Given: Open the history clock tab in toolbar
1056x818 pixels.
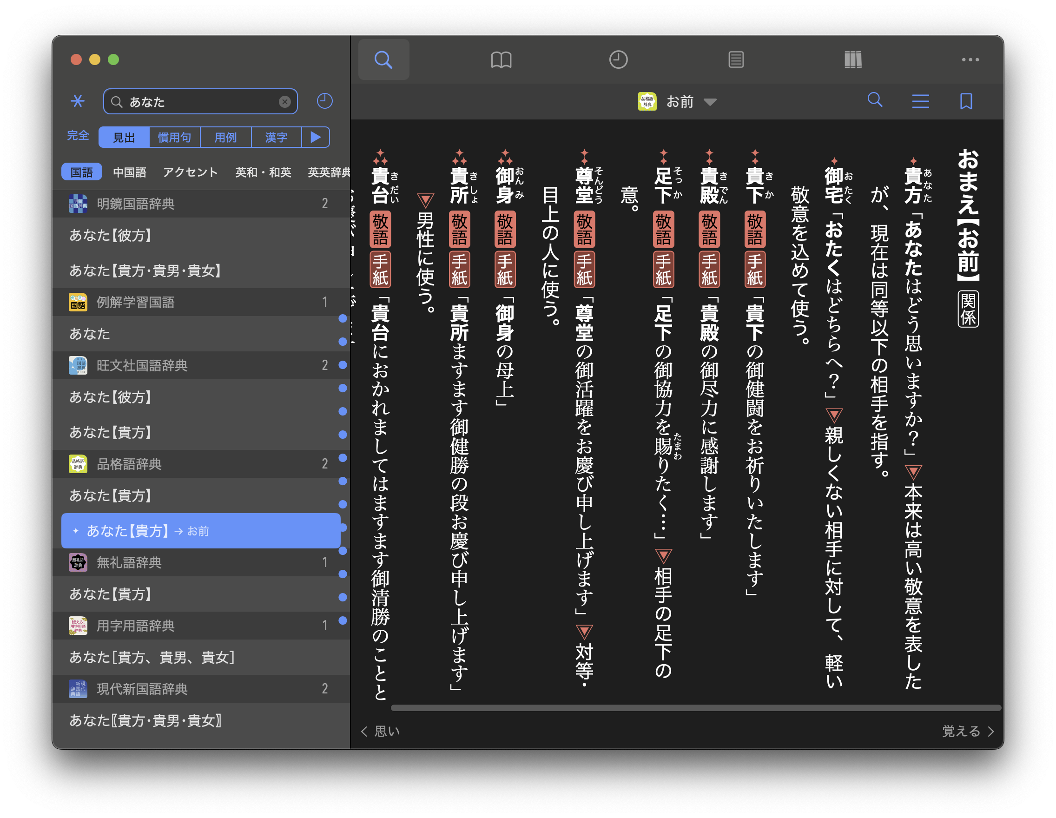Looking at the screenshot, I should [618, 60].
